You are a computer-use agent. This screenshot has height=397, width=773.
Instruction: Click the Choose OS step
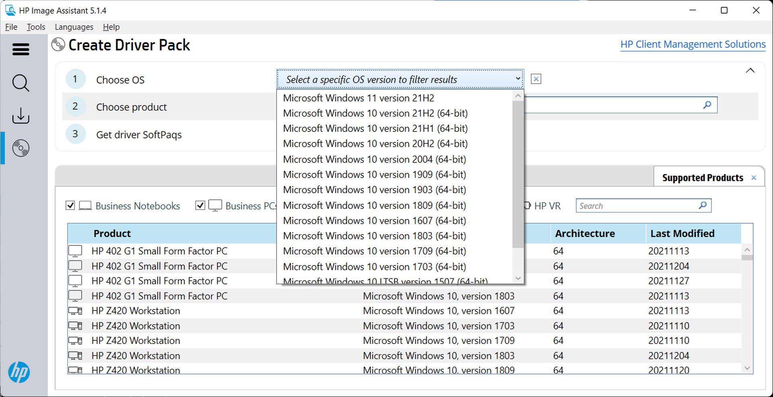click(x=120, y=80)
